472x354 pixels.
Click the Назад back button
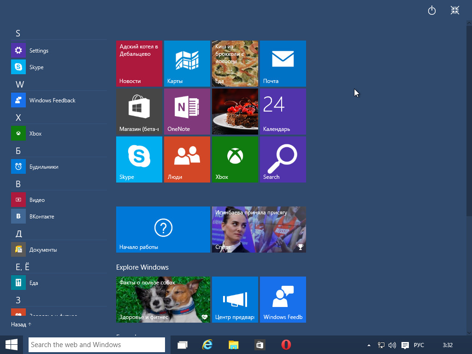pos(21,324)
